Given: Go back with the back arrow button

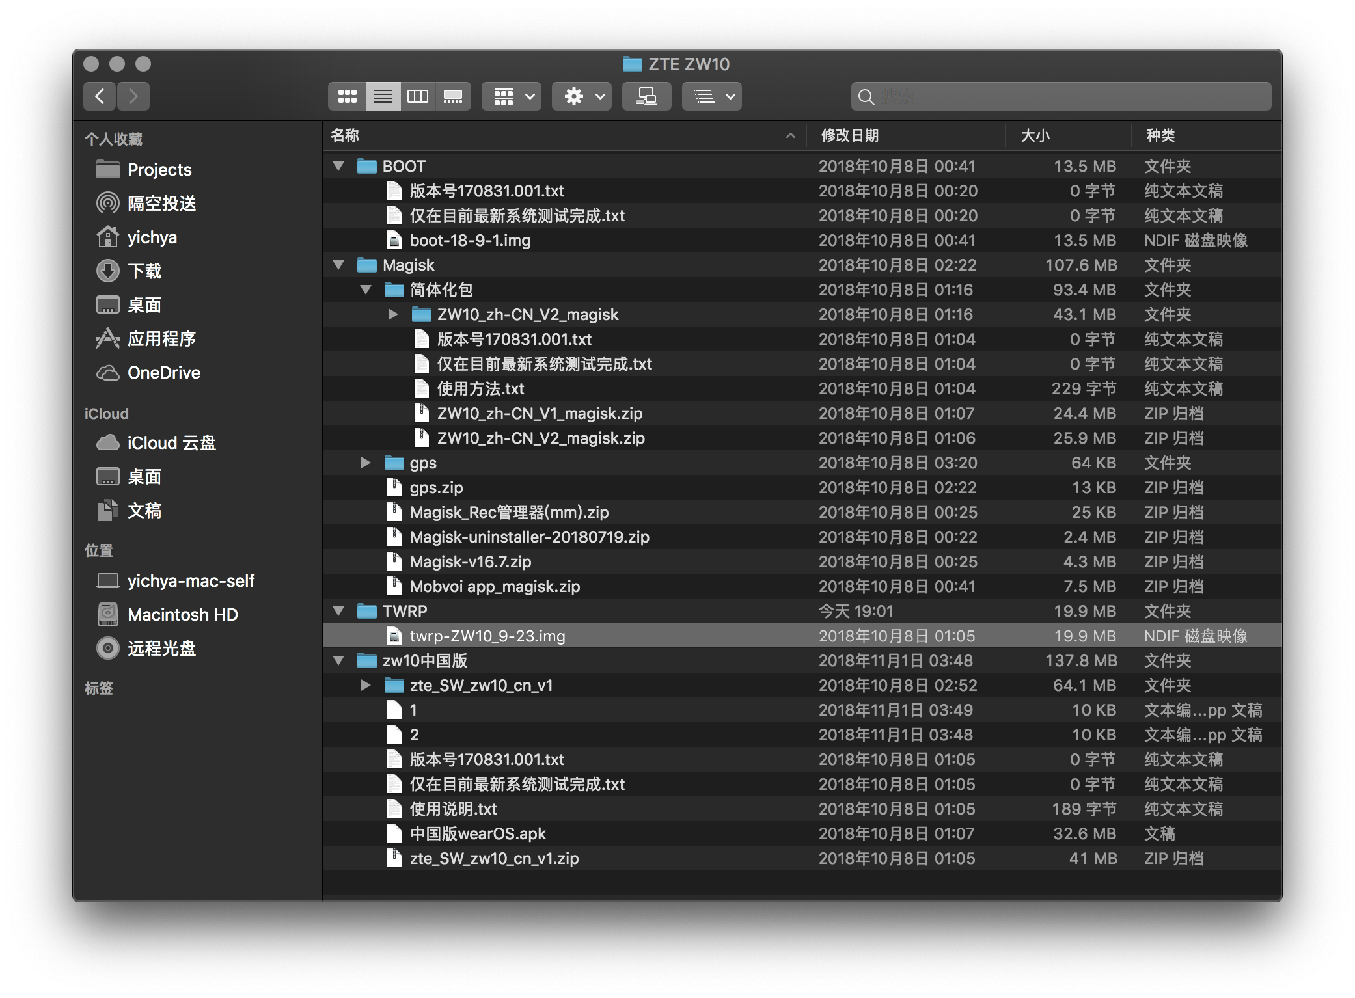Looking at the screenshot, I should coord(100,96).
